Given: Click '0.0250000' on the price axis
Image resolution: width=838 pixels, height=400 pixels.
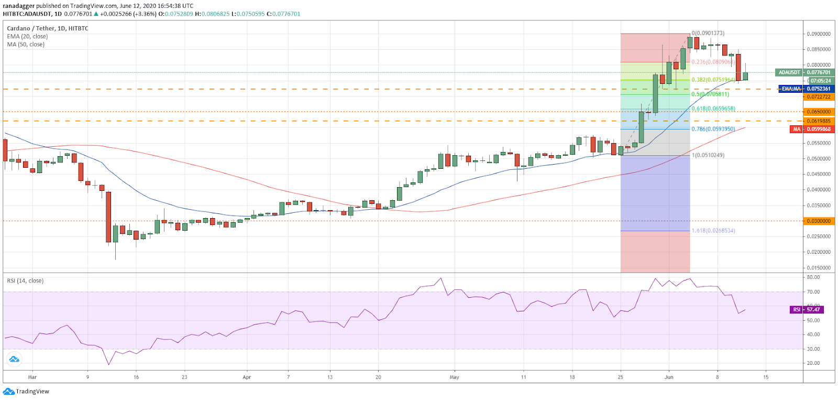Looking at the screenshot, I should (x=819, y=236).
